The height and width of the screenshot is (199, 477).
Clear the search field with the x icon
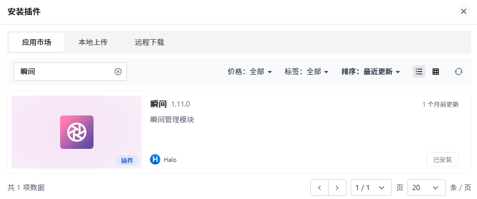click(118, 72)
